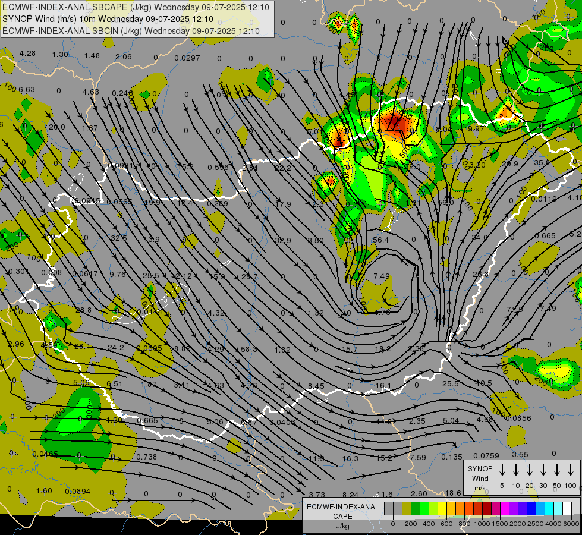Click the 24.2 map value
This screenshot has height=535, width=582.
point(116,348)
